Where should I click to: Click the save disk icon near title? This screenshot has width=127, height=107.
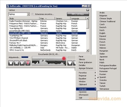88,10
